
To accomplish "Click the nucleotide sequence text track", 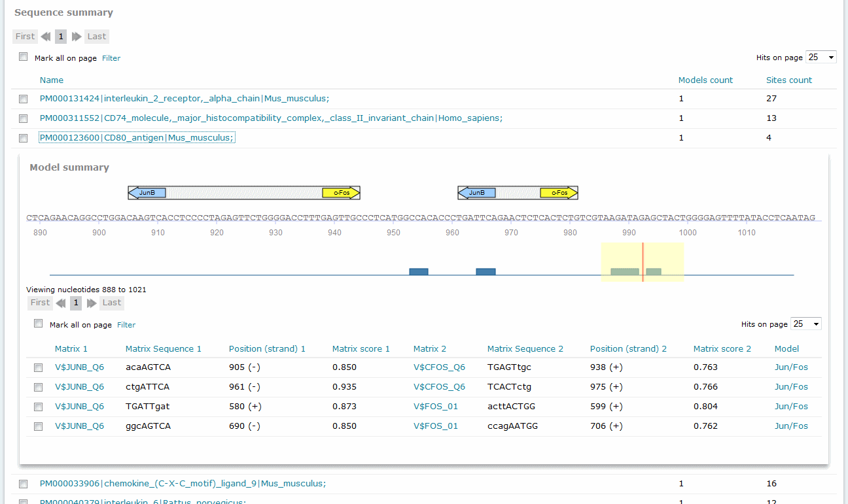I will pos(421,218).
